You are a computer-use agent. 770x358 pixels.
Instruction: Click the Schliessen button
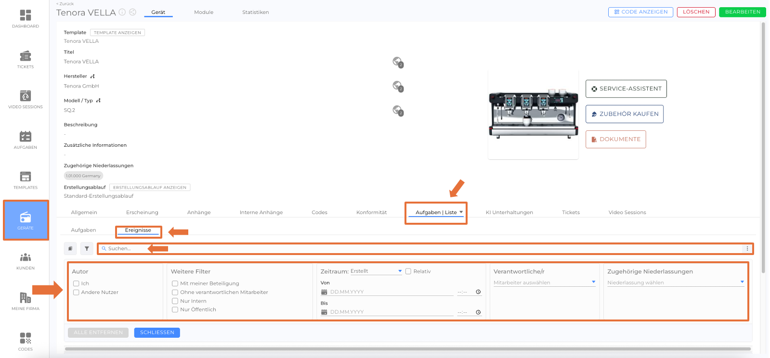[157, 332]
